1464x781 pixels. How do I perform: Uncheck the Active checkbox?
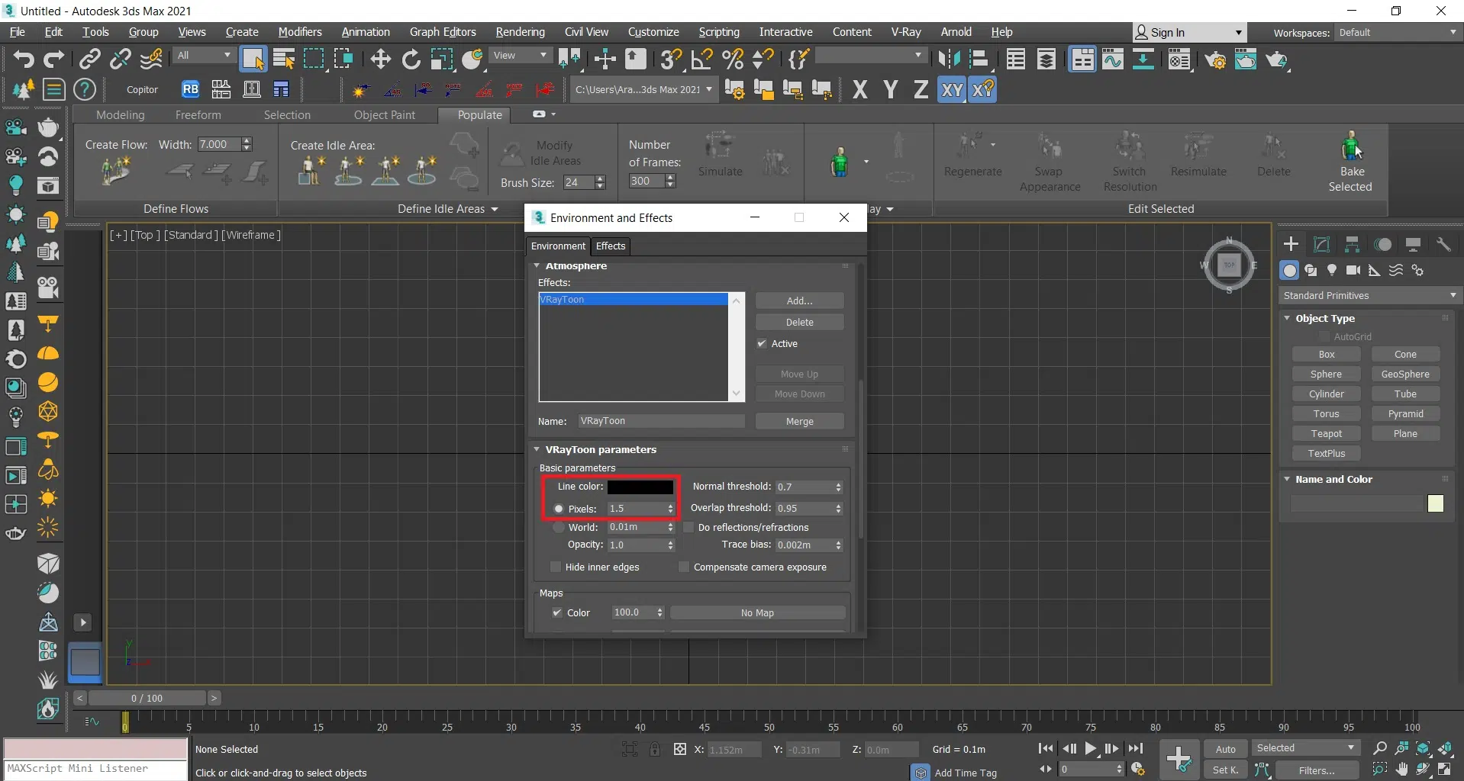pos(762,344)
